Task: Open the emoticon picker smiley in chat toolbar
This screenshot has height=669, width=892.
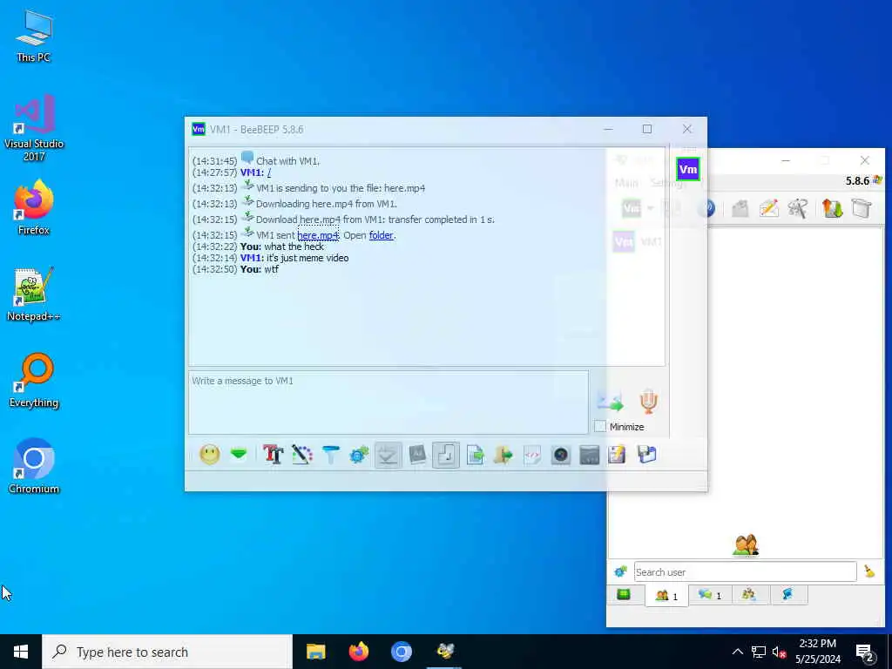Action: click(209, 455)
